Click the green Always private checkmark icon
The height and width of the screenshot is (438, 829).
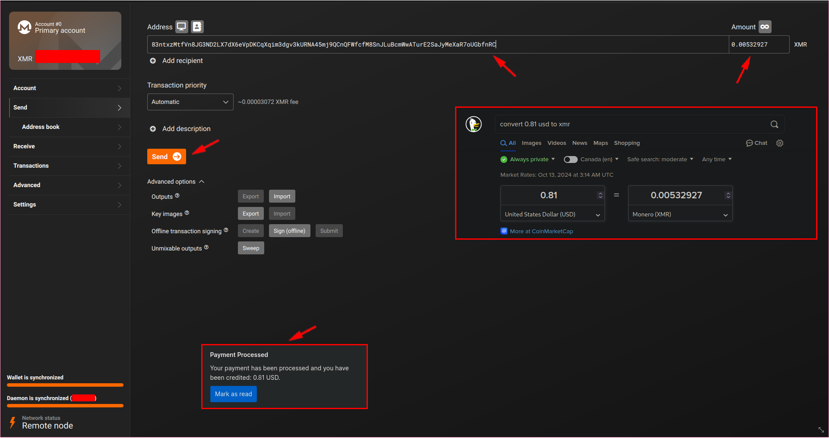point(504,160)
